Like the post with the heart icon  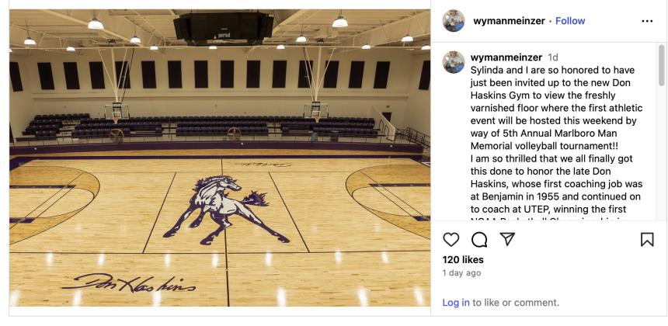(x=451, y=240)
